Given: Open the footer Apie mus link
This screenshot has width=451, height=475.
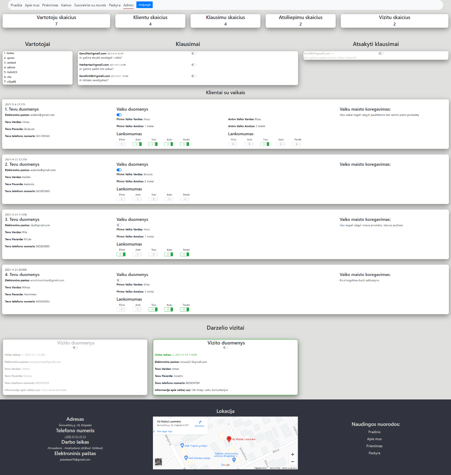Looking at the screenshot, I should pos(374,439).
